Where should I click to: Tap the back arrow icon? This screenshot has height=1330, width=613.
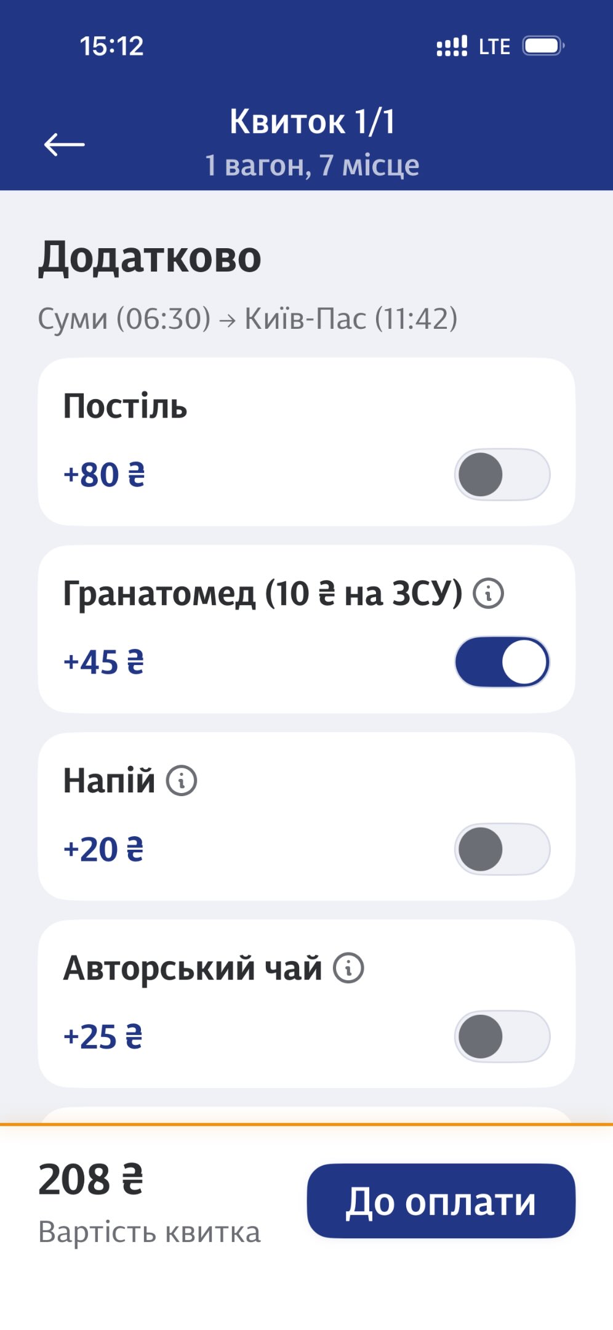pos(65,145)
